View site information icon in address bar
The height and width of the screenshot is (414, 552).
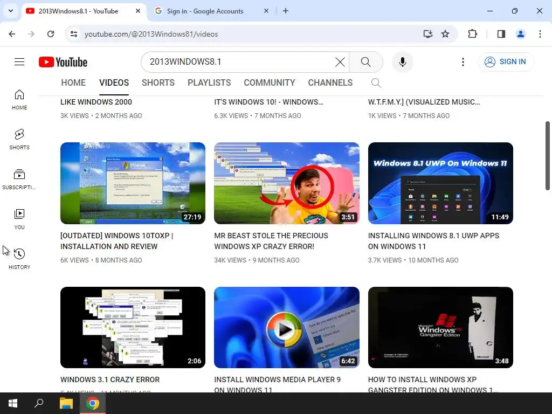point(74,34)
